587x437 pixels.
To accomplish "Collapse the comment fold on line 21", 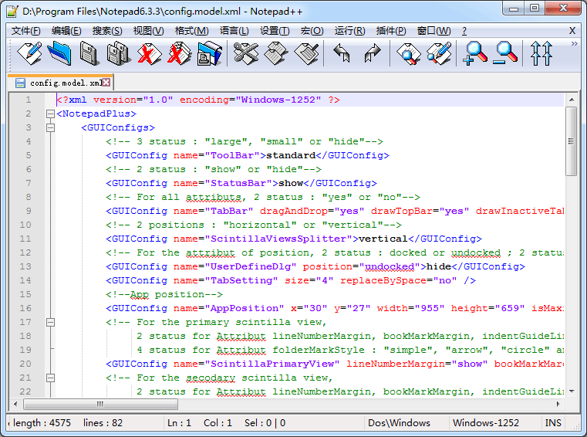I will coord(51,378).
